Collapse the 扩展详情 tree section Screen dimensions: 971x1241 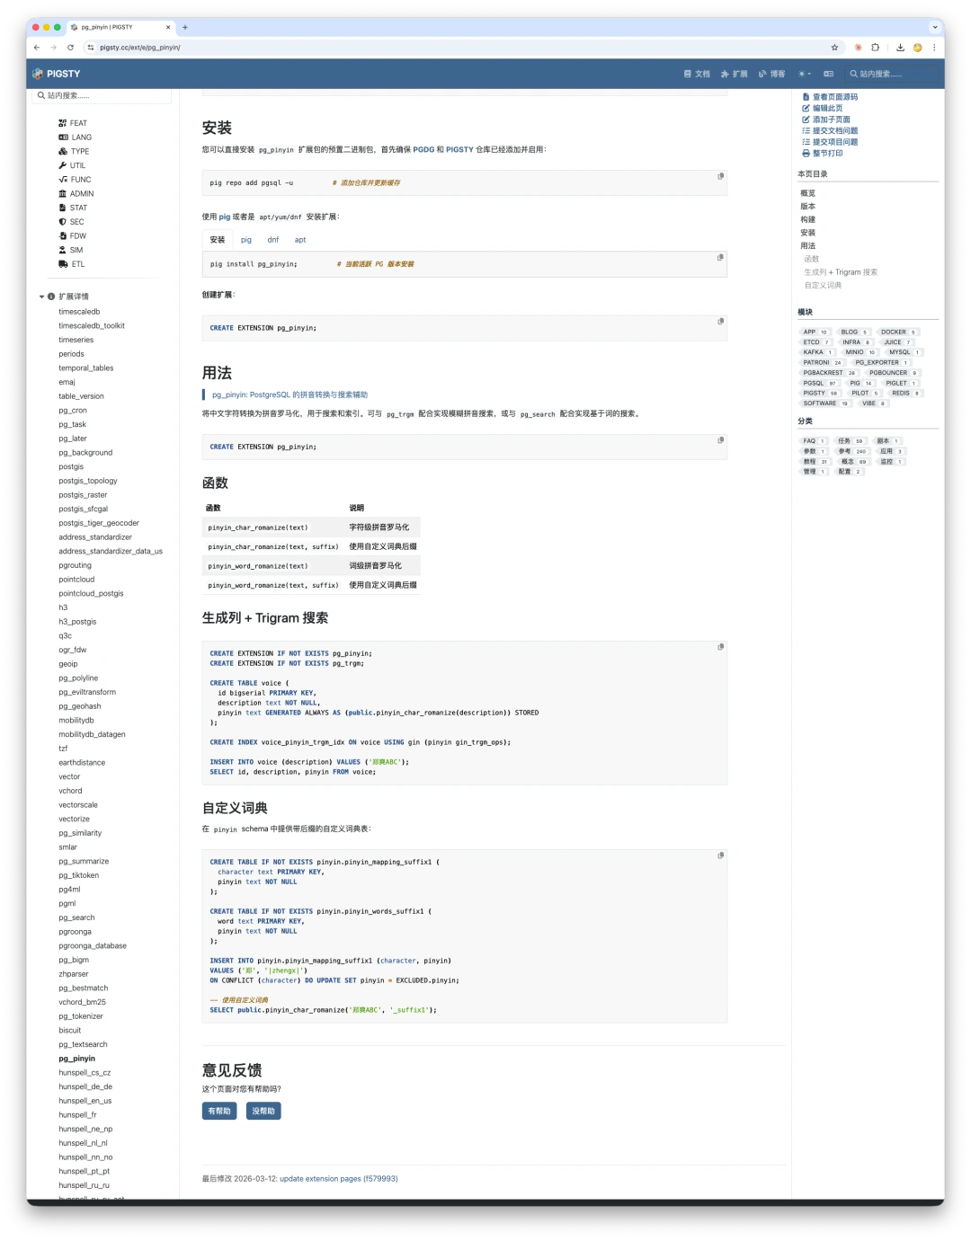[41, 297]
